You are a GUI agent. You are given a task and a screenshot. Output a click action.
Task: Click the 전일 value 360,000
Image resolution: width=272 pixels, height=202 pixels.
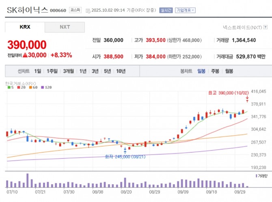point(113,40)
